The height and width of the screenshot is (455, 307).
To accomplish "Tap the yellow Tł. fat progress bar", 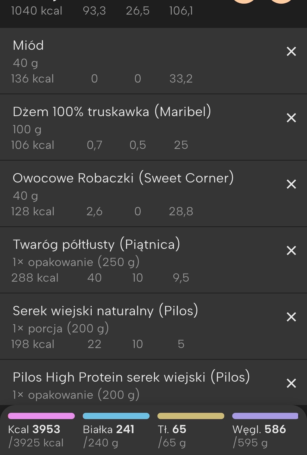I will tap(191, 416).
